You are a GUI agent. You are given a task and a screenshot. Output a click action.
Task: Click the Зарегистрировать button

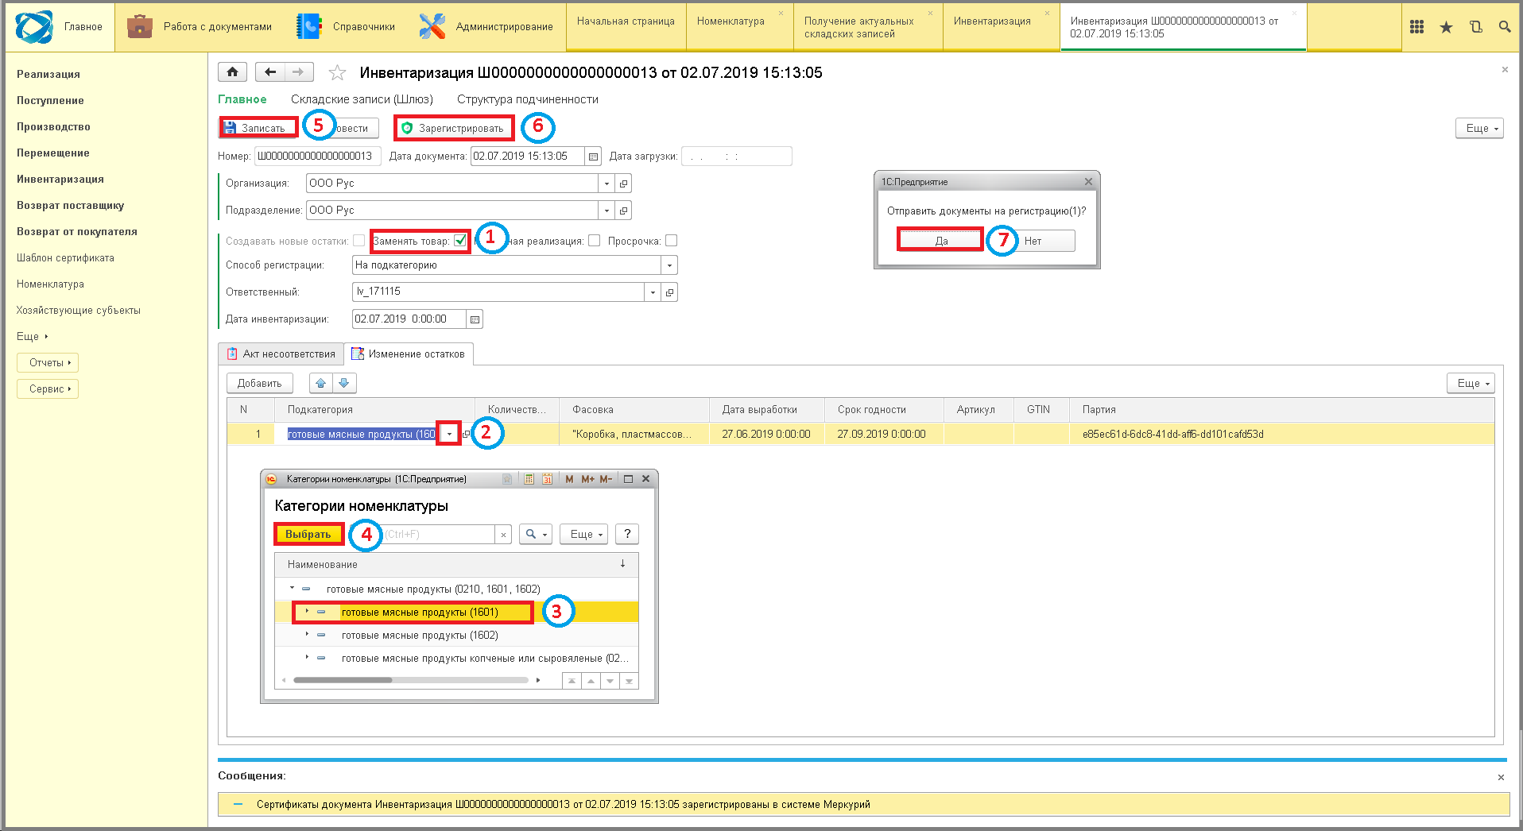454,128
